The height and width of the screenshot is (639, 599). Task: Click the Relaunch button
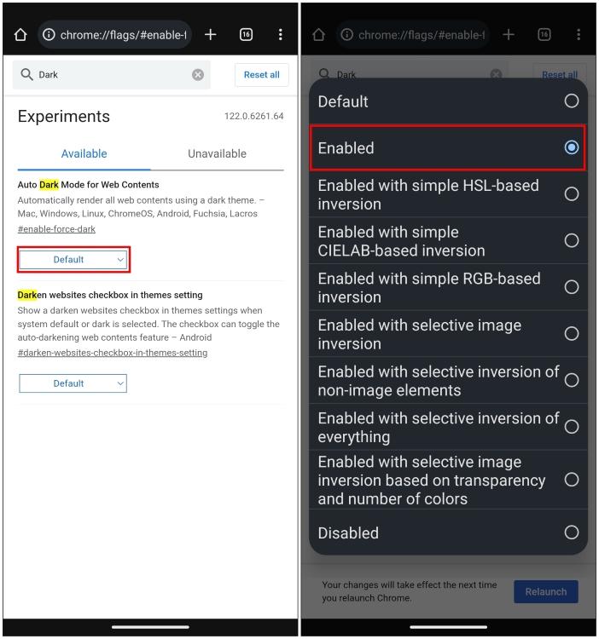545,592
